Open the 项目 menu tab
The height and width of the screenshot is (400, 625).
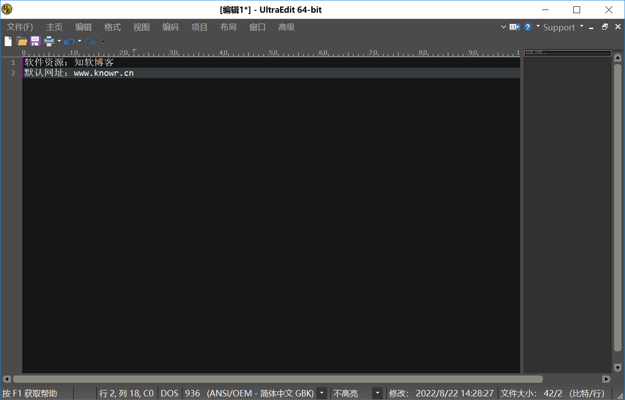200,27
